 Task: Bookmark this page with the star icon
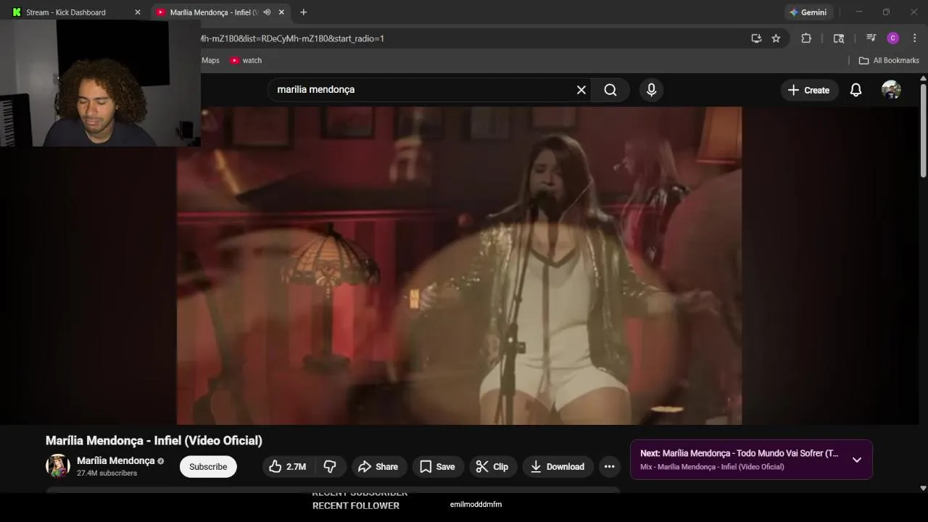coord(776,38)
